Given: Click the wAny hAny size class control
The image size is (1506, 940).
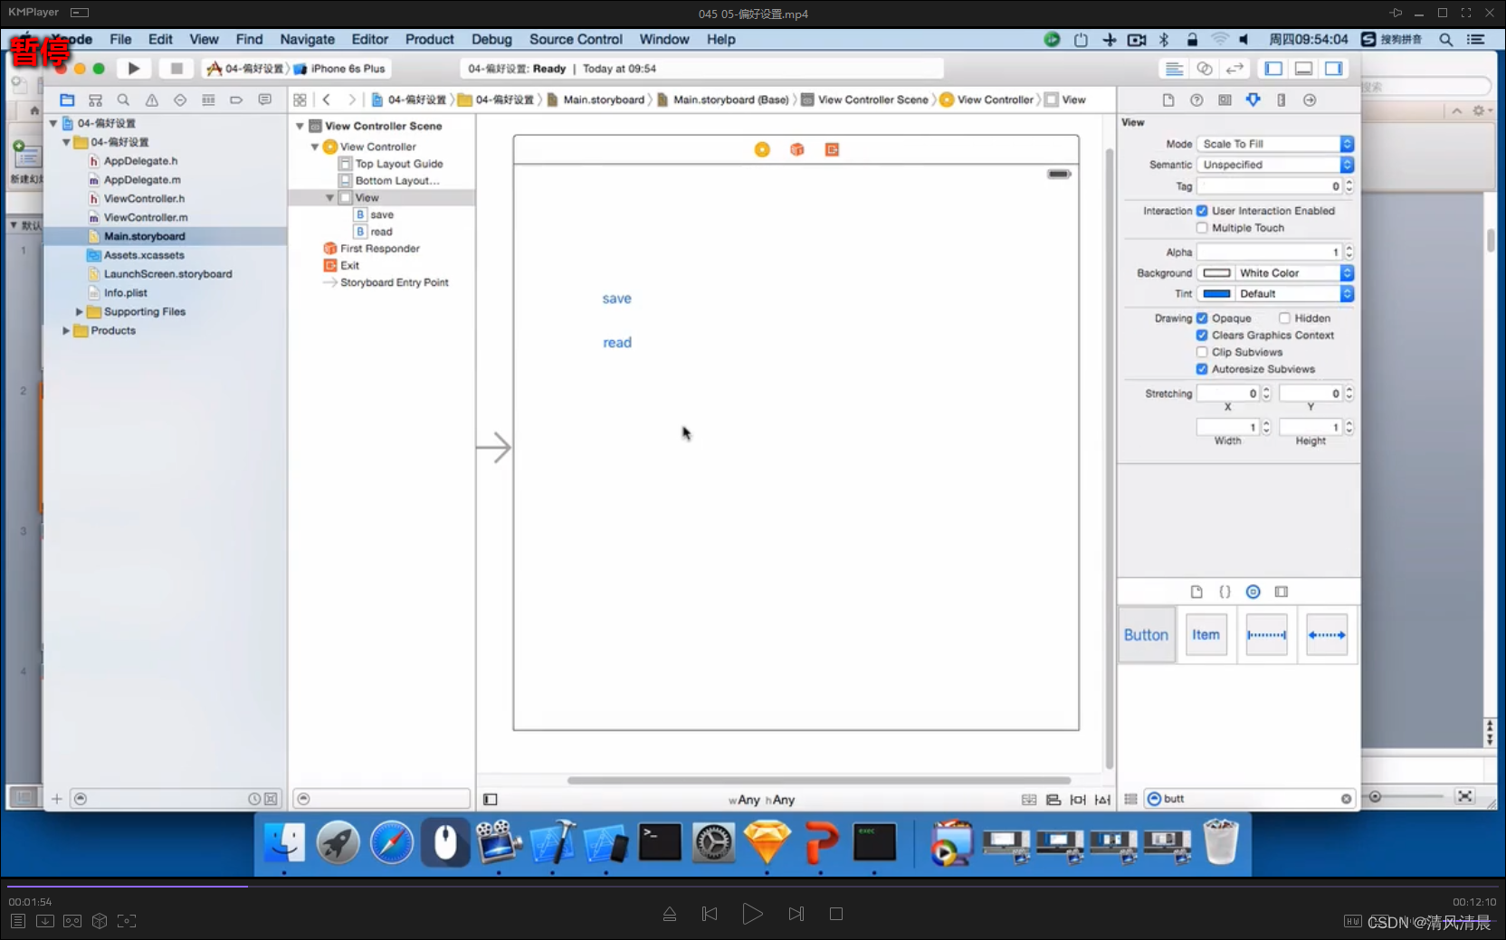Looking at the screenshot, I should pos(761,801).
